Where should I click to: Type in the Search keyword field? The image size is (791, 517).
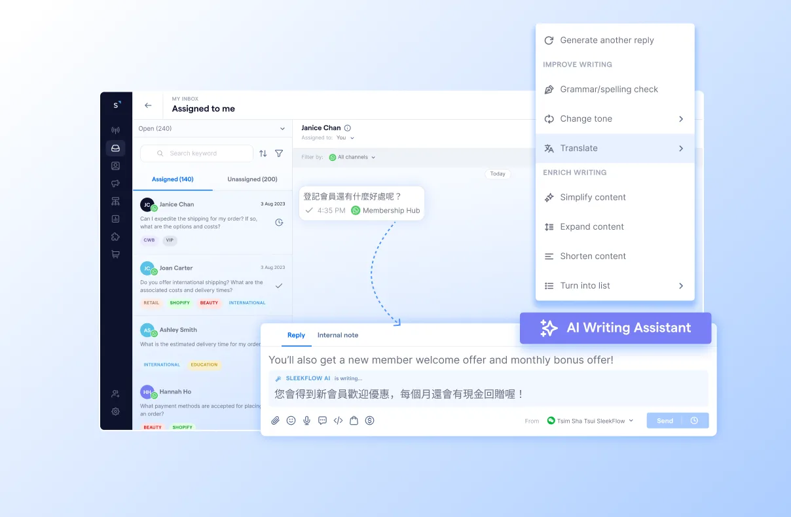196,152
